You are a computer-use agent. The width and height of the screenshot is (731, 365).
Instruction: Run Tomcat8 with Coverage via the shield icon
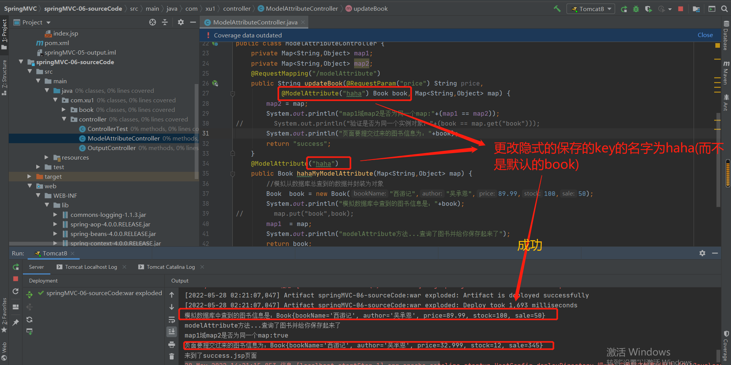point(648,9)
